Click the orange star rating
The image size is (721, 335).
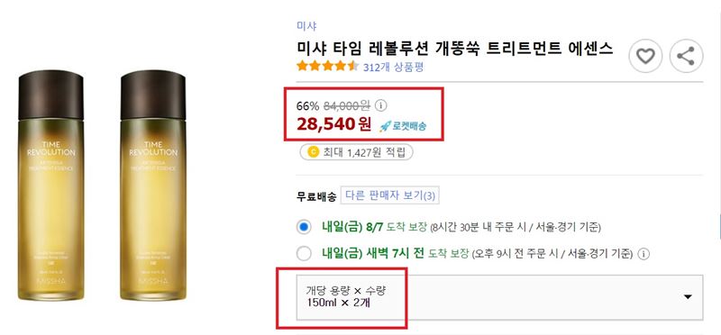327,66
